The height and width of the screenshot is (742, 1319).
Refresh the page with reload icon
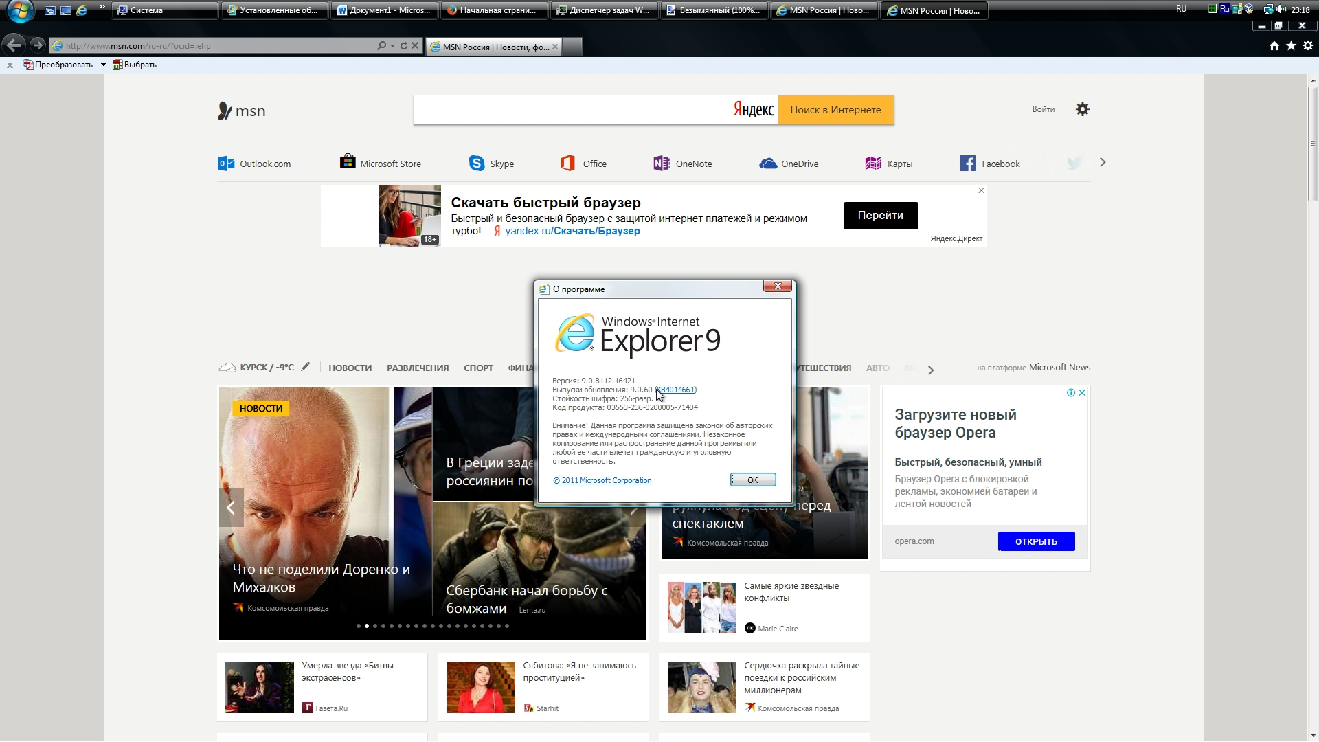(404, 46)
